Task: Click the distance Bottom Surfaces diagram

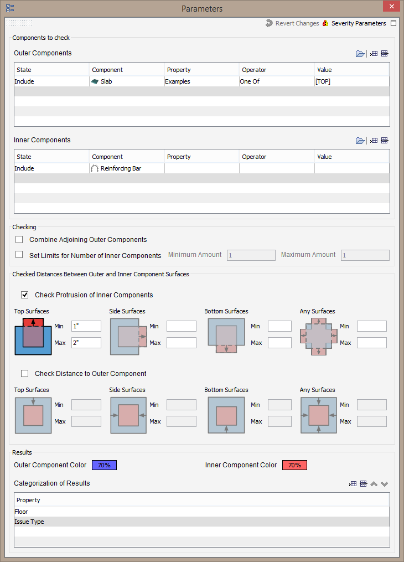Action: click(x=226, y=415)
